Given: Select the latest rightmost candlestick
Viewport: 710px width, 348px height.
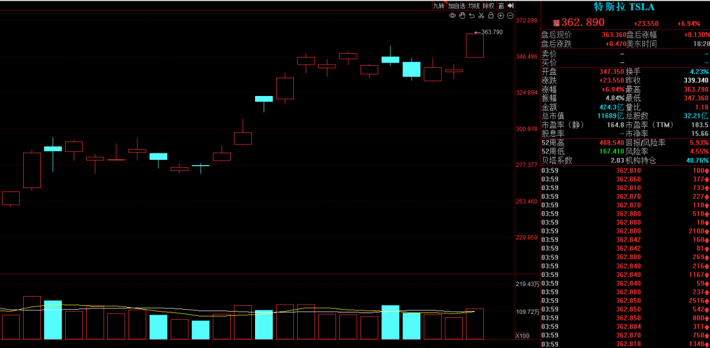Looking at the screenshot, I should pos(475,45).
